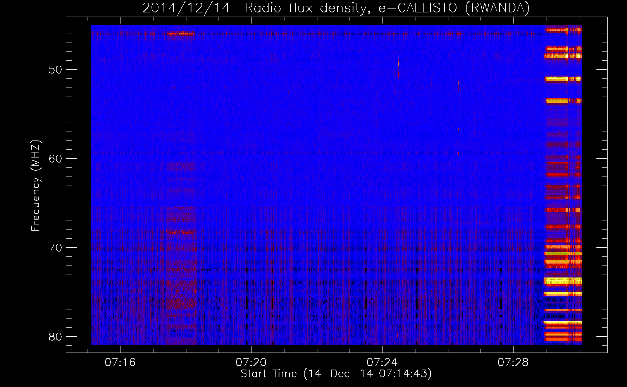The width and height of the screenshot is (627, 387).
Task: Click the '60' frequency tick label
Action: click(55, 159)
